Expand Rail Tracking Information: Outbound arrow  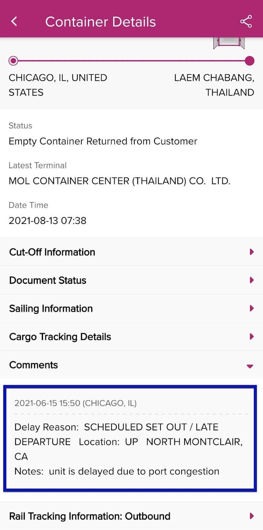[251, 516]
